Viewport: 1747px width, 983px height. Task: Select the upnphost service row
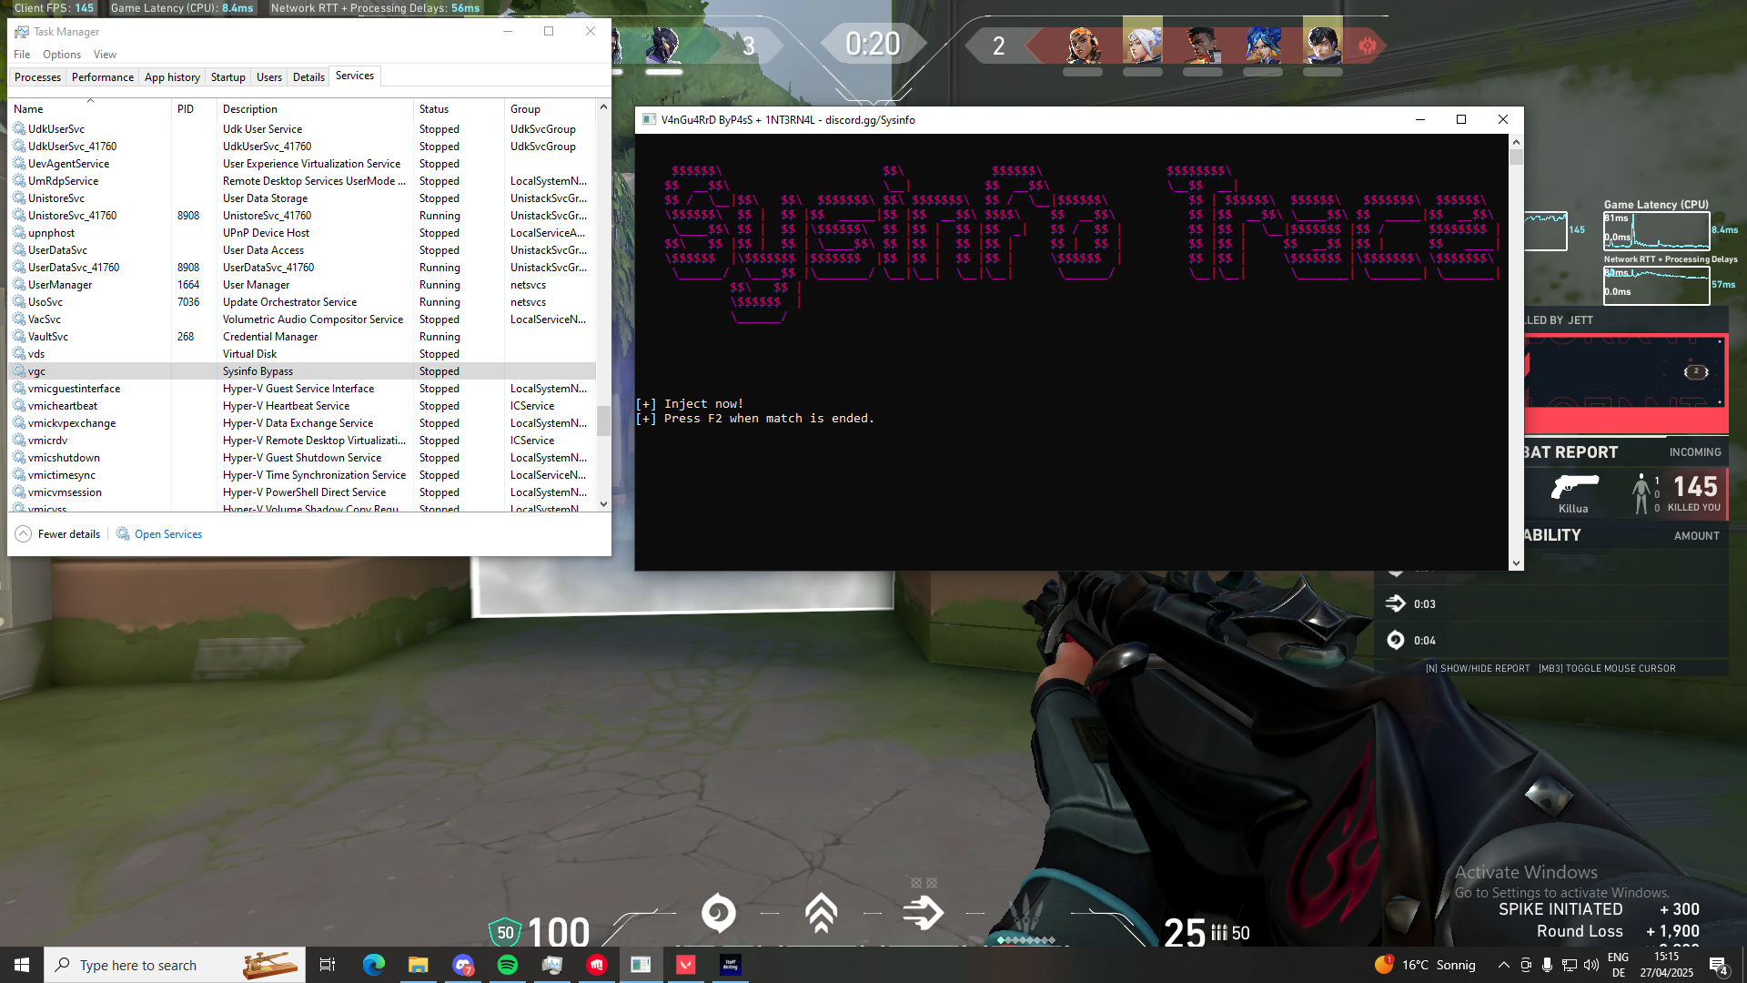(302, 233)
